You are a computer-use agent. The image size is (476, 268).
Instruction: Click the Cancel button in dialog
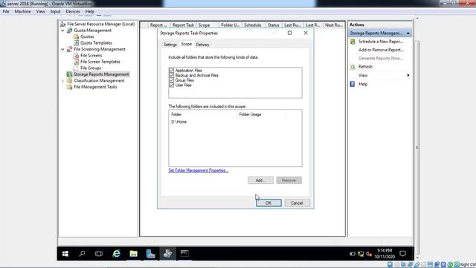coord(297,203)
